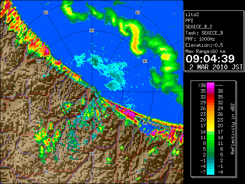Image resolution: width=245 pixels, height=184 pixels.
Task: Select the '2 MAR 2010 JST' date
Action: pos(216,67)
